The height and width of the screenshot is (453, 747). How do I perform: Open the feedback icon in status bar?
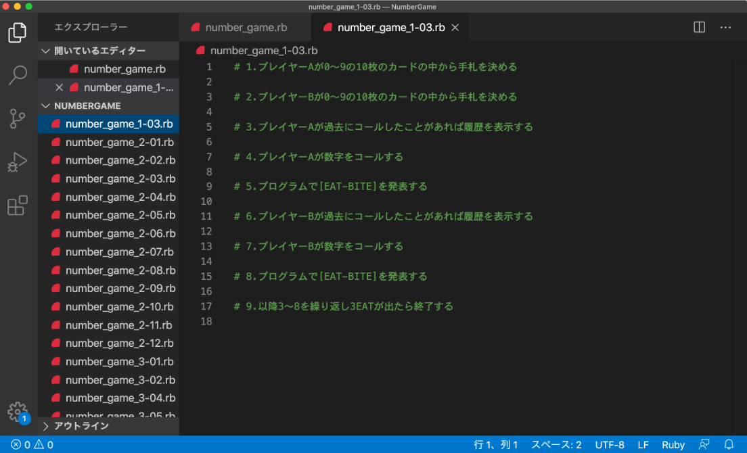click(704, 444)
